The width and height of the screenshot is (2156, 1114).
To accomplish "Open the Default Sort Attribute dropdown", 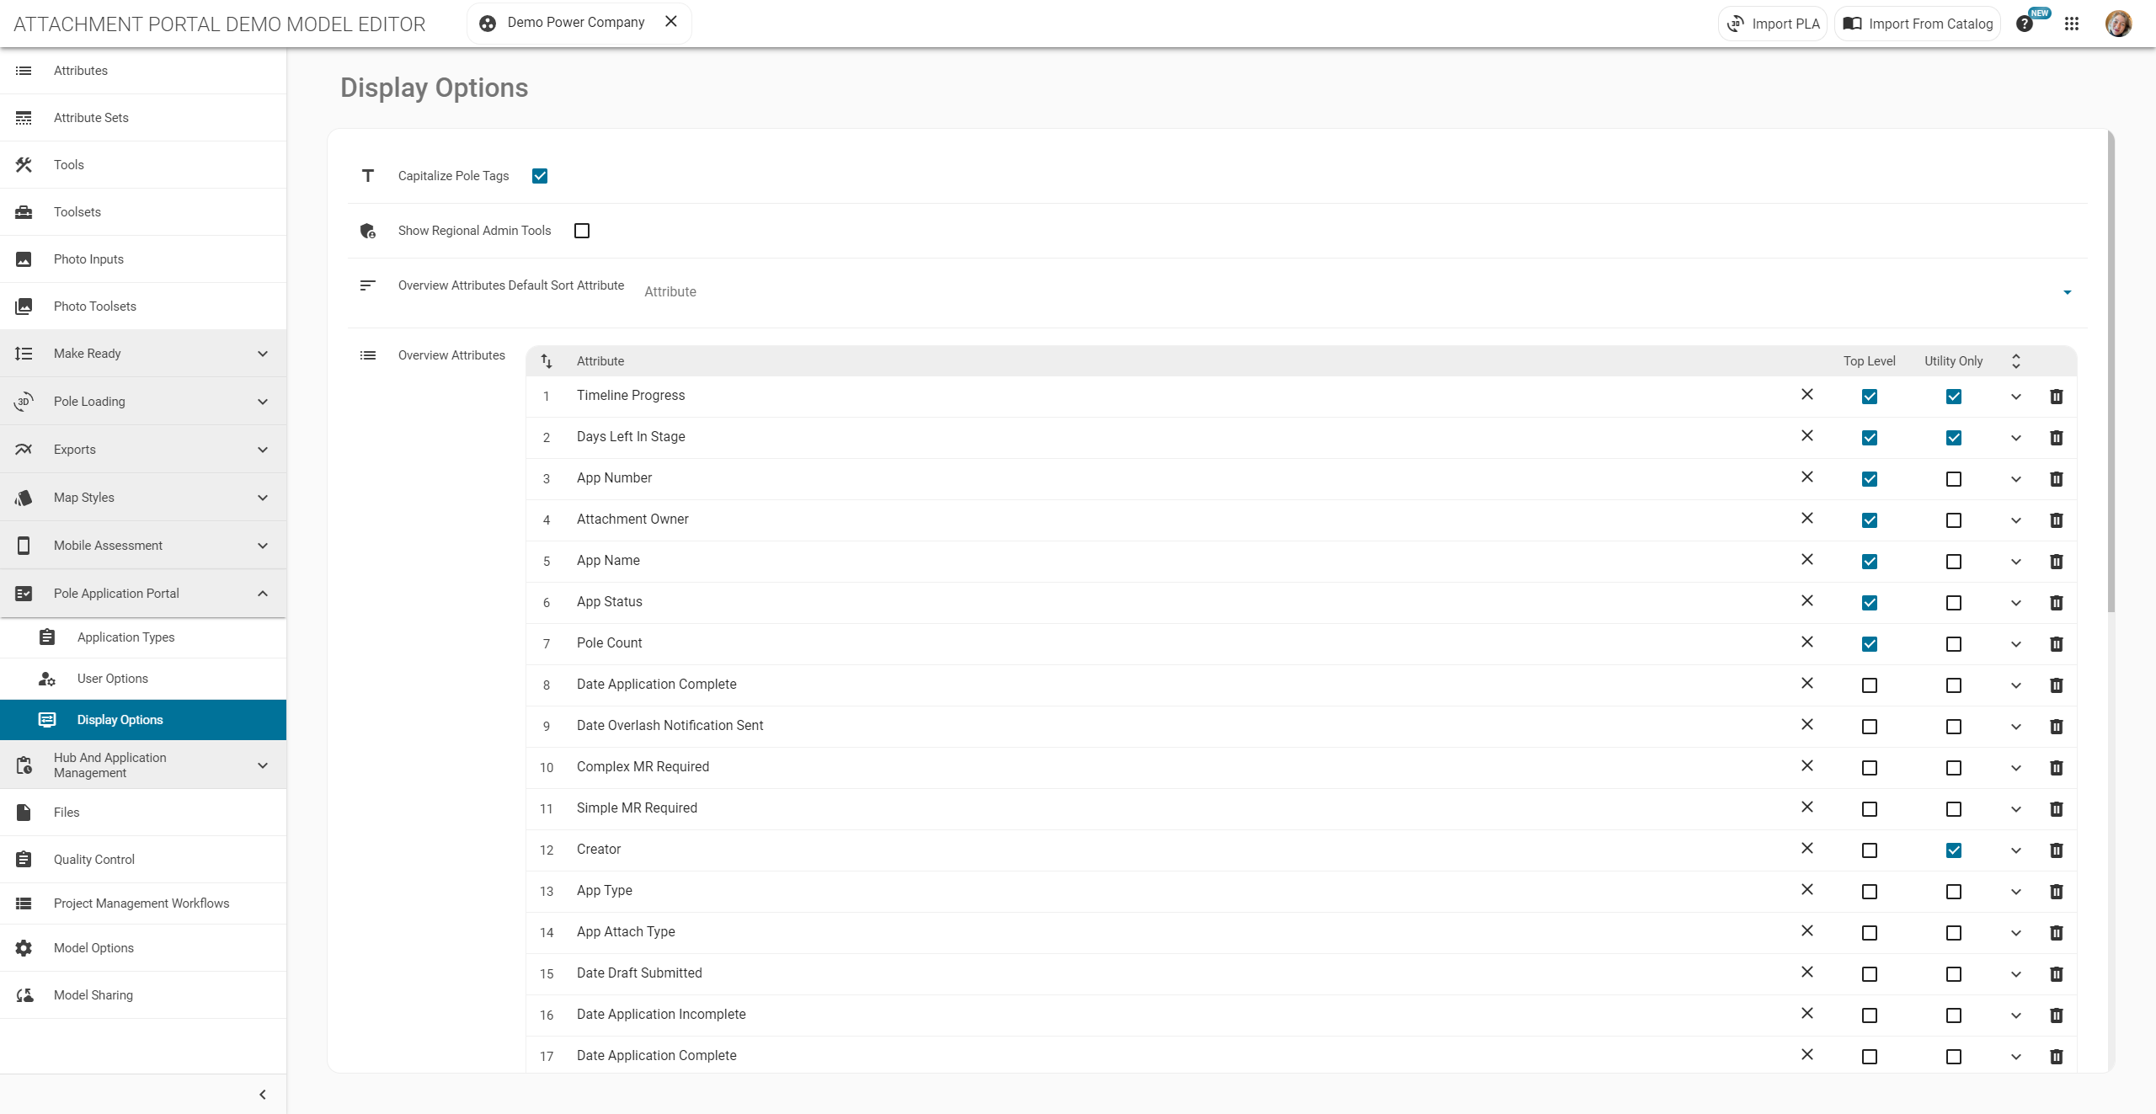I will pos(2067,292).
